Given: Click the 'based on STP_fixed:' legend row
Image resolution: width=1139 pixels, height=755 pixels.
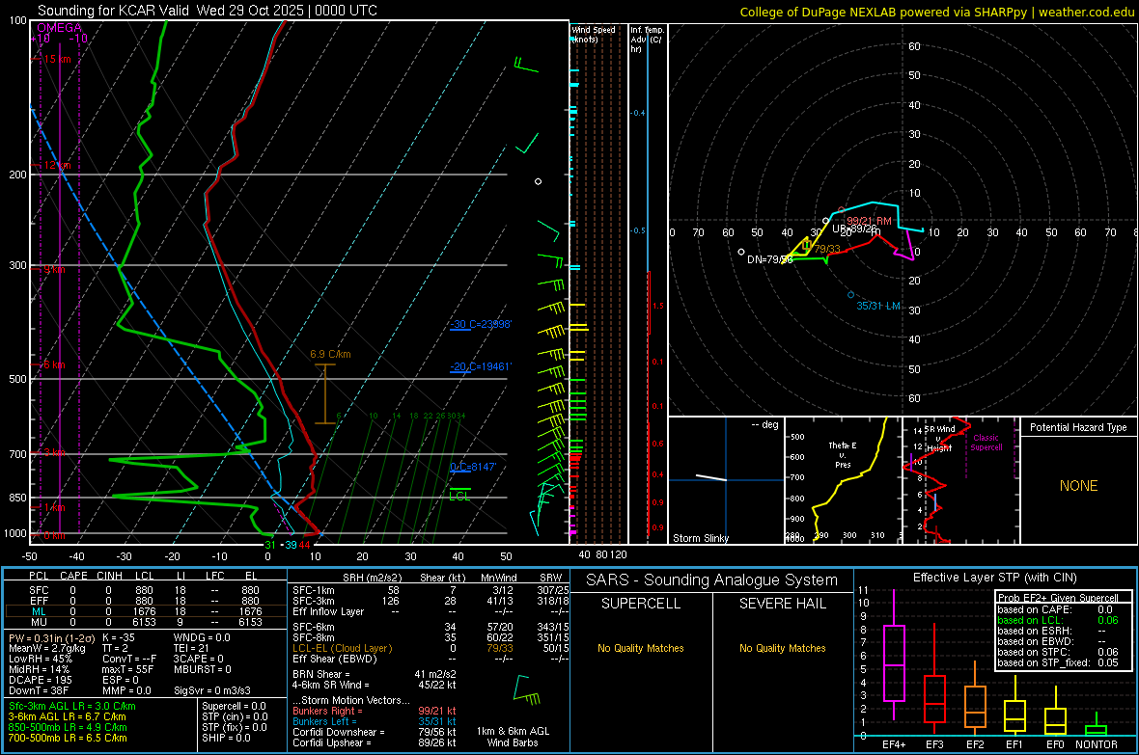Looking at the screenshot, I should [1057, 662].
